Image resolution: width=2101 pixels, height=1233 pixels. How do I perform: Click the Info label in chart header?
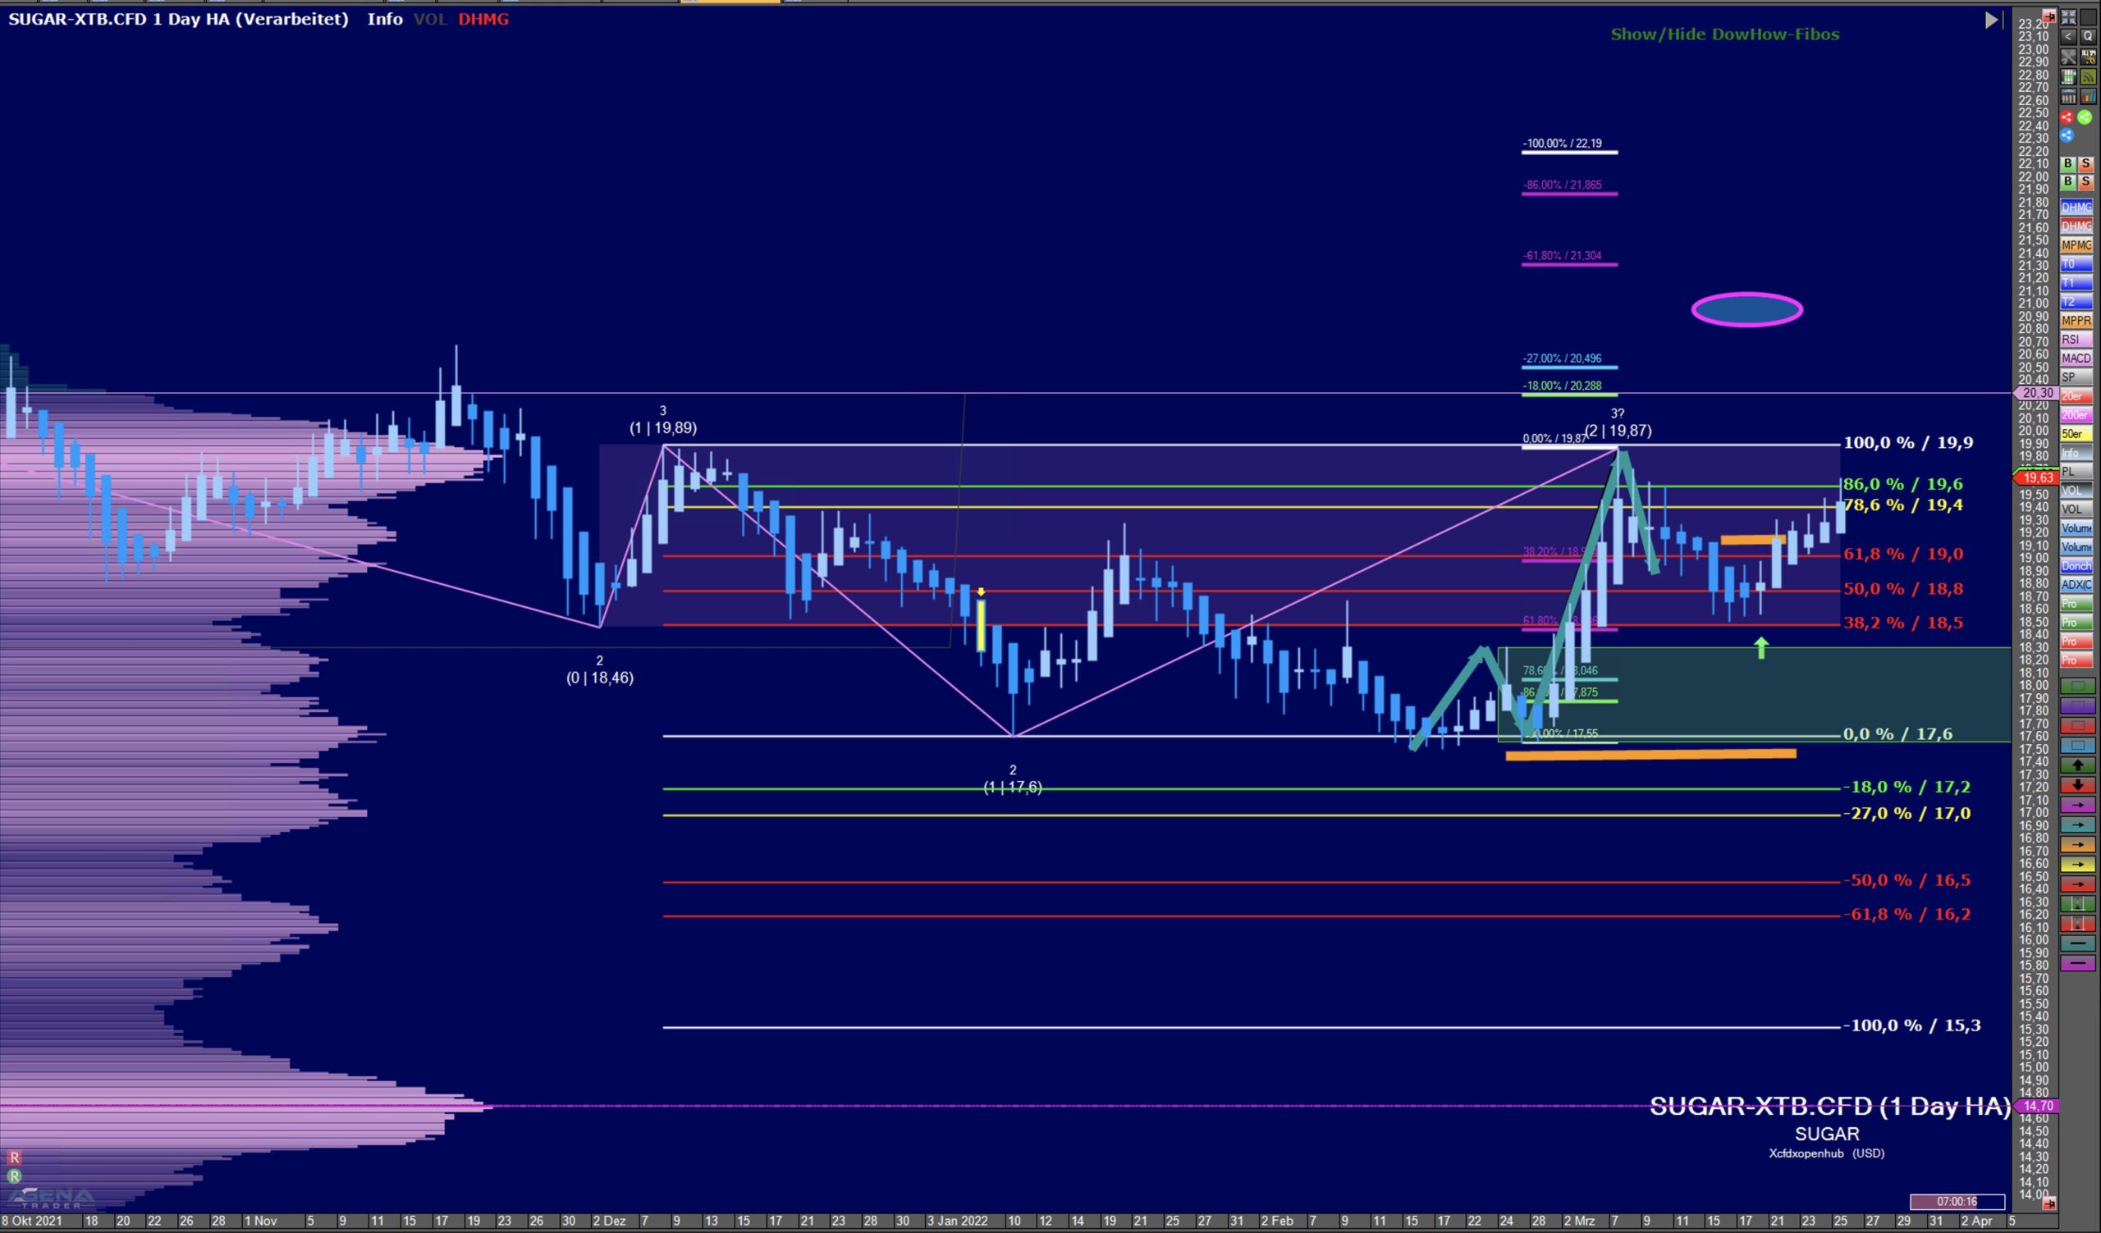point(384,19)
